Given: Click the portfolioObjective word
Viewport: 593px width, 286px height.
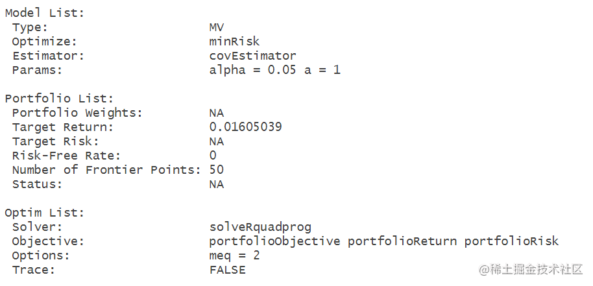Looking at the screenshot, I should tap(274, 241).
